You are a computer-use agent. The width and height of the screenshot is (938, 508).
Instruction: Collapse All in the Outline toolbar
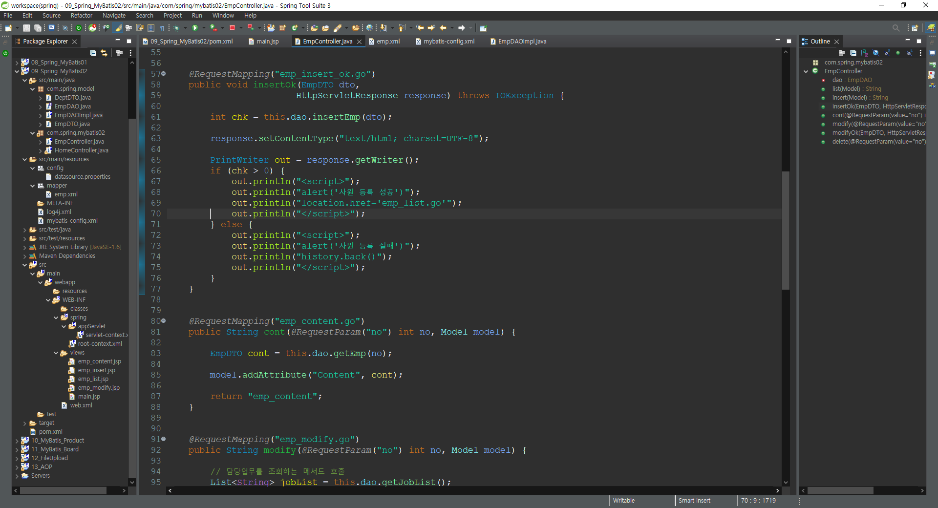[x=853, y=53]
